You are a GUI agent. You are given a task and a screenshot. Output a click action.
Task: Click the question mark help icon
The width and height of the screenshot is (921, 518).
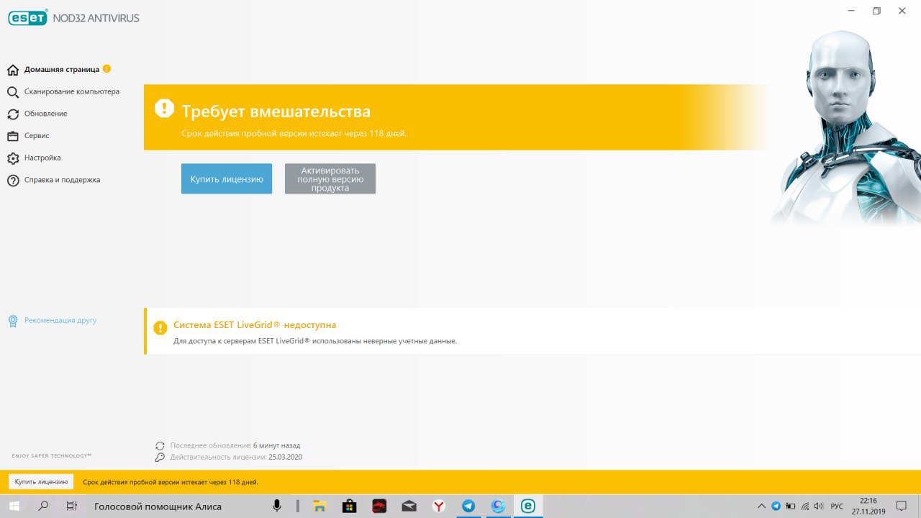13,181
